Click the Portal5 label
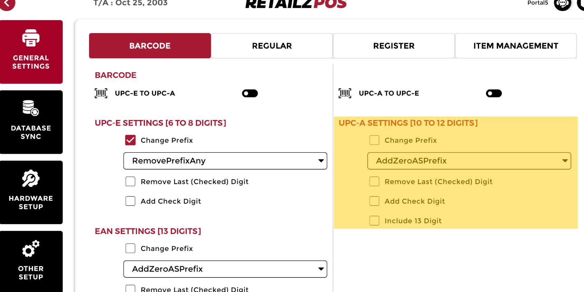584x292 pixels. click(537, 3)
